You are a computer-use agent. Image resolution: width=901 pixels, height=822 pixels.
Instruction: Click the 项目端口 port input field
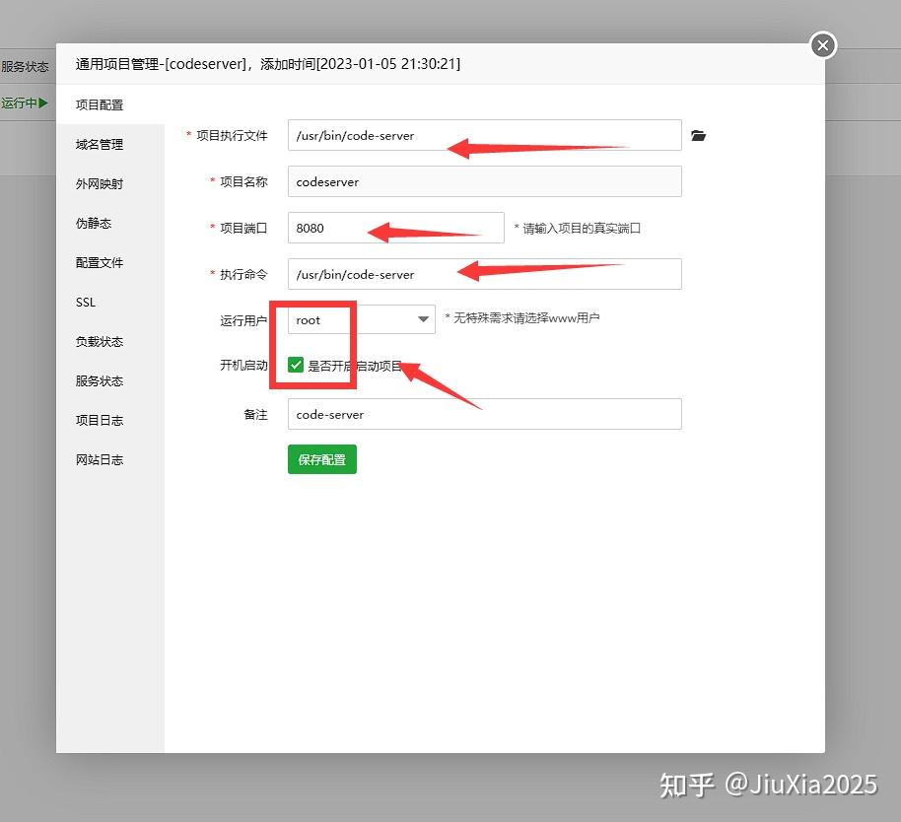[394, 228]
